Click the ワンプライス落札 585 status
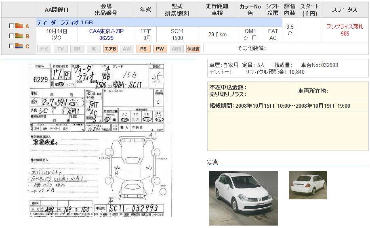The height and width of the screenshot is (228, 370). click(345, 30)
